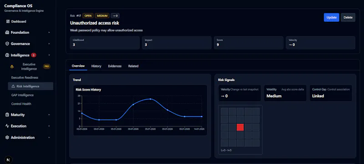
Task: Click the 14.01.2026 data point on chart
Action: point(202,117)
